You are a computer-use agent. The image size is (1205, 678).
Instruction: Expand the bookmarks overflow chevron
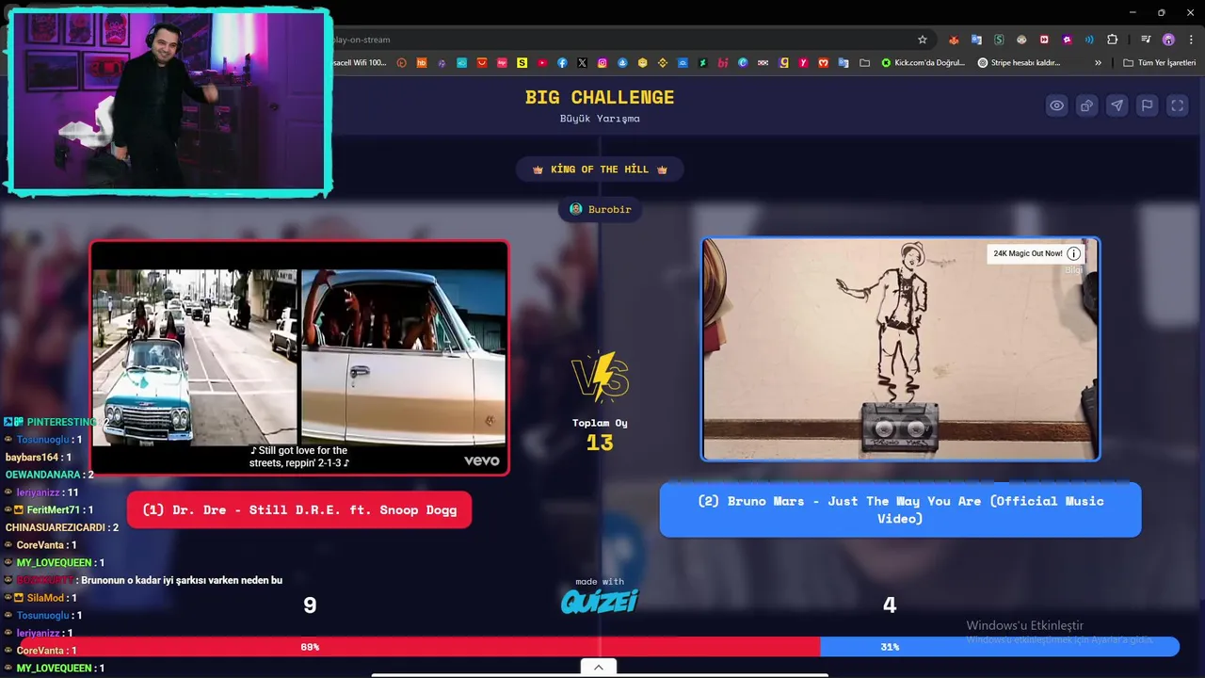click(x=1098, y=63)
